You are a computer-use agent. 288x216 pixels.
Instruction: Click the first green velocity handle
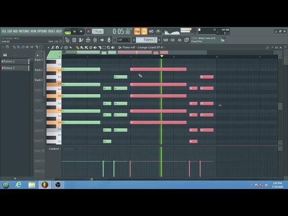[x=103, y=162]
